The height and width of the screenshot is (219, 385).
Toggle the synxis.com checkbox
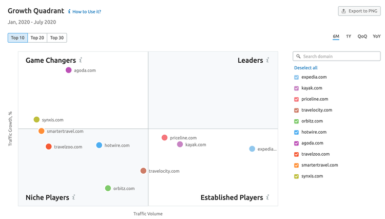click(296, 176)
